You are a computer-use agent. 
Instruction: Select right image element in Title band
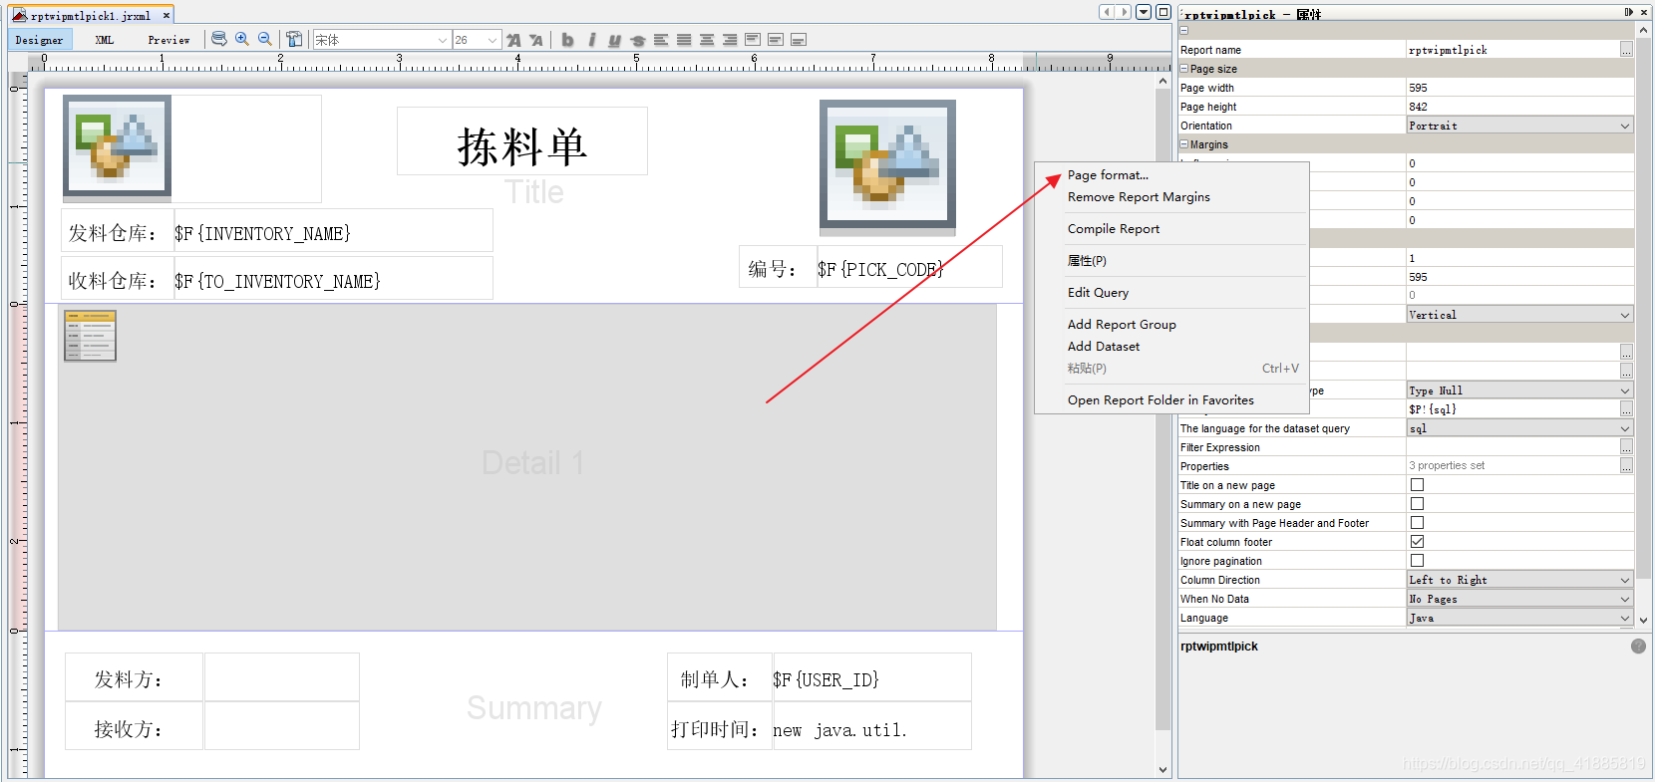pyautogui.click(x=887, y=166)
